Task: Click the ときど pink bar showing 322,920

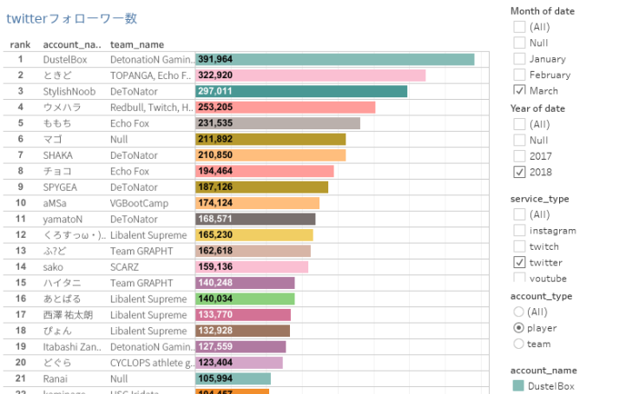Action: coord(310,76)
